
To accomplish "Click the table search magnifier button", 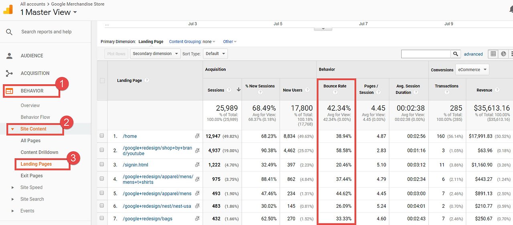I will 456,54.
